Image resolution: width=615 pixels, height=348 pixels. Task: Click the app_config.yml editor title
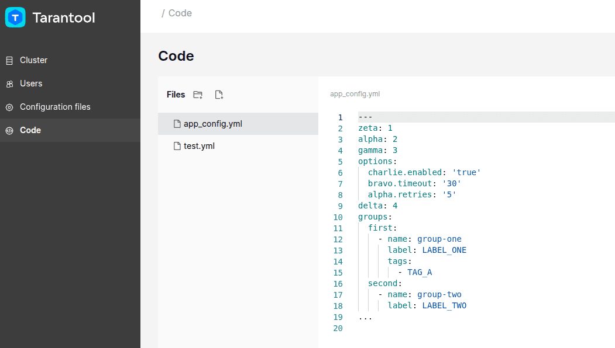click(x=355, y=94)
